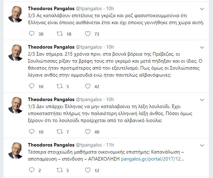The width and height of the screenshot is (213, 178).
Task: Retweet the 1/3 tweet
Action: pyautogui.click(x=59, y=132)
